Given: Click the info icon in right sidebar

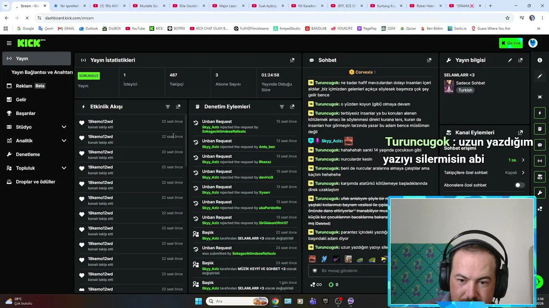Looking at the screenshot, I should (540, 60).
